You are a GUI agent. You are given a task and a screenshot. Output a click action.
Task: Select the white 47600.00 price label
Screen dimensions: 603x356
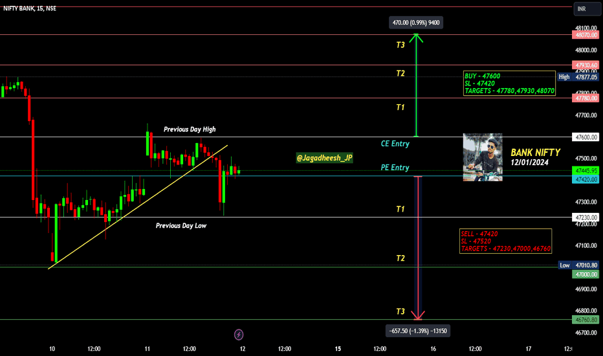(x=586, y=137)
